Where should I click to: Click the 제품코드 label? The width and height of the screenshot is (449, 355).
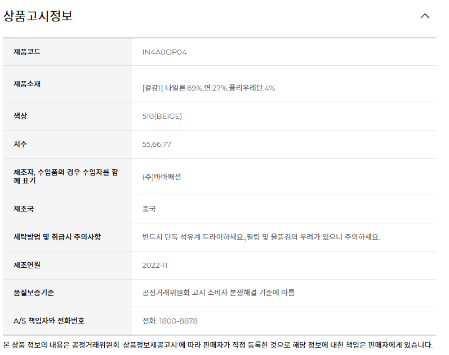pos(27,52)
